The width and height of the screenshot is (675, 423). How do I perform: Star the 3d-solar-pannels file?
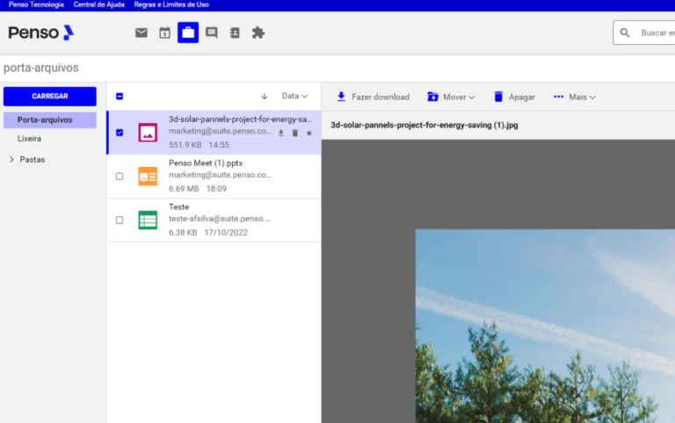point(309,133)
